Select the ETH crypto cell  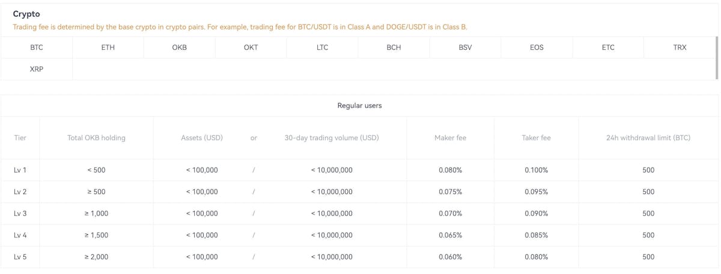[x=108, y=47]
